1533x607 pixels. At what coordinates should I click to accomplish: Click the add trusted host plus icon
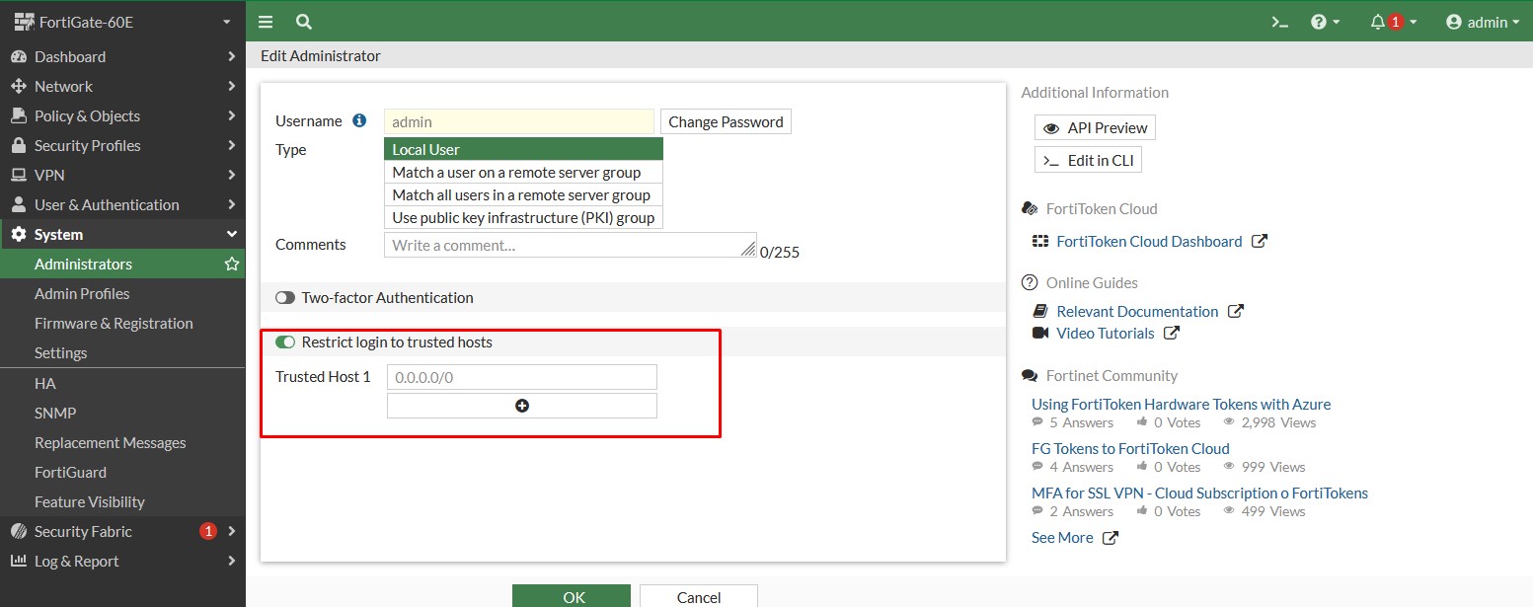pyautogui.click(x=522, y=406)
